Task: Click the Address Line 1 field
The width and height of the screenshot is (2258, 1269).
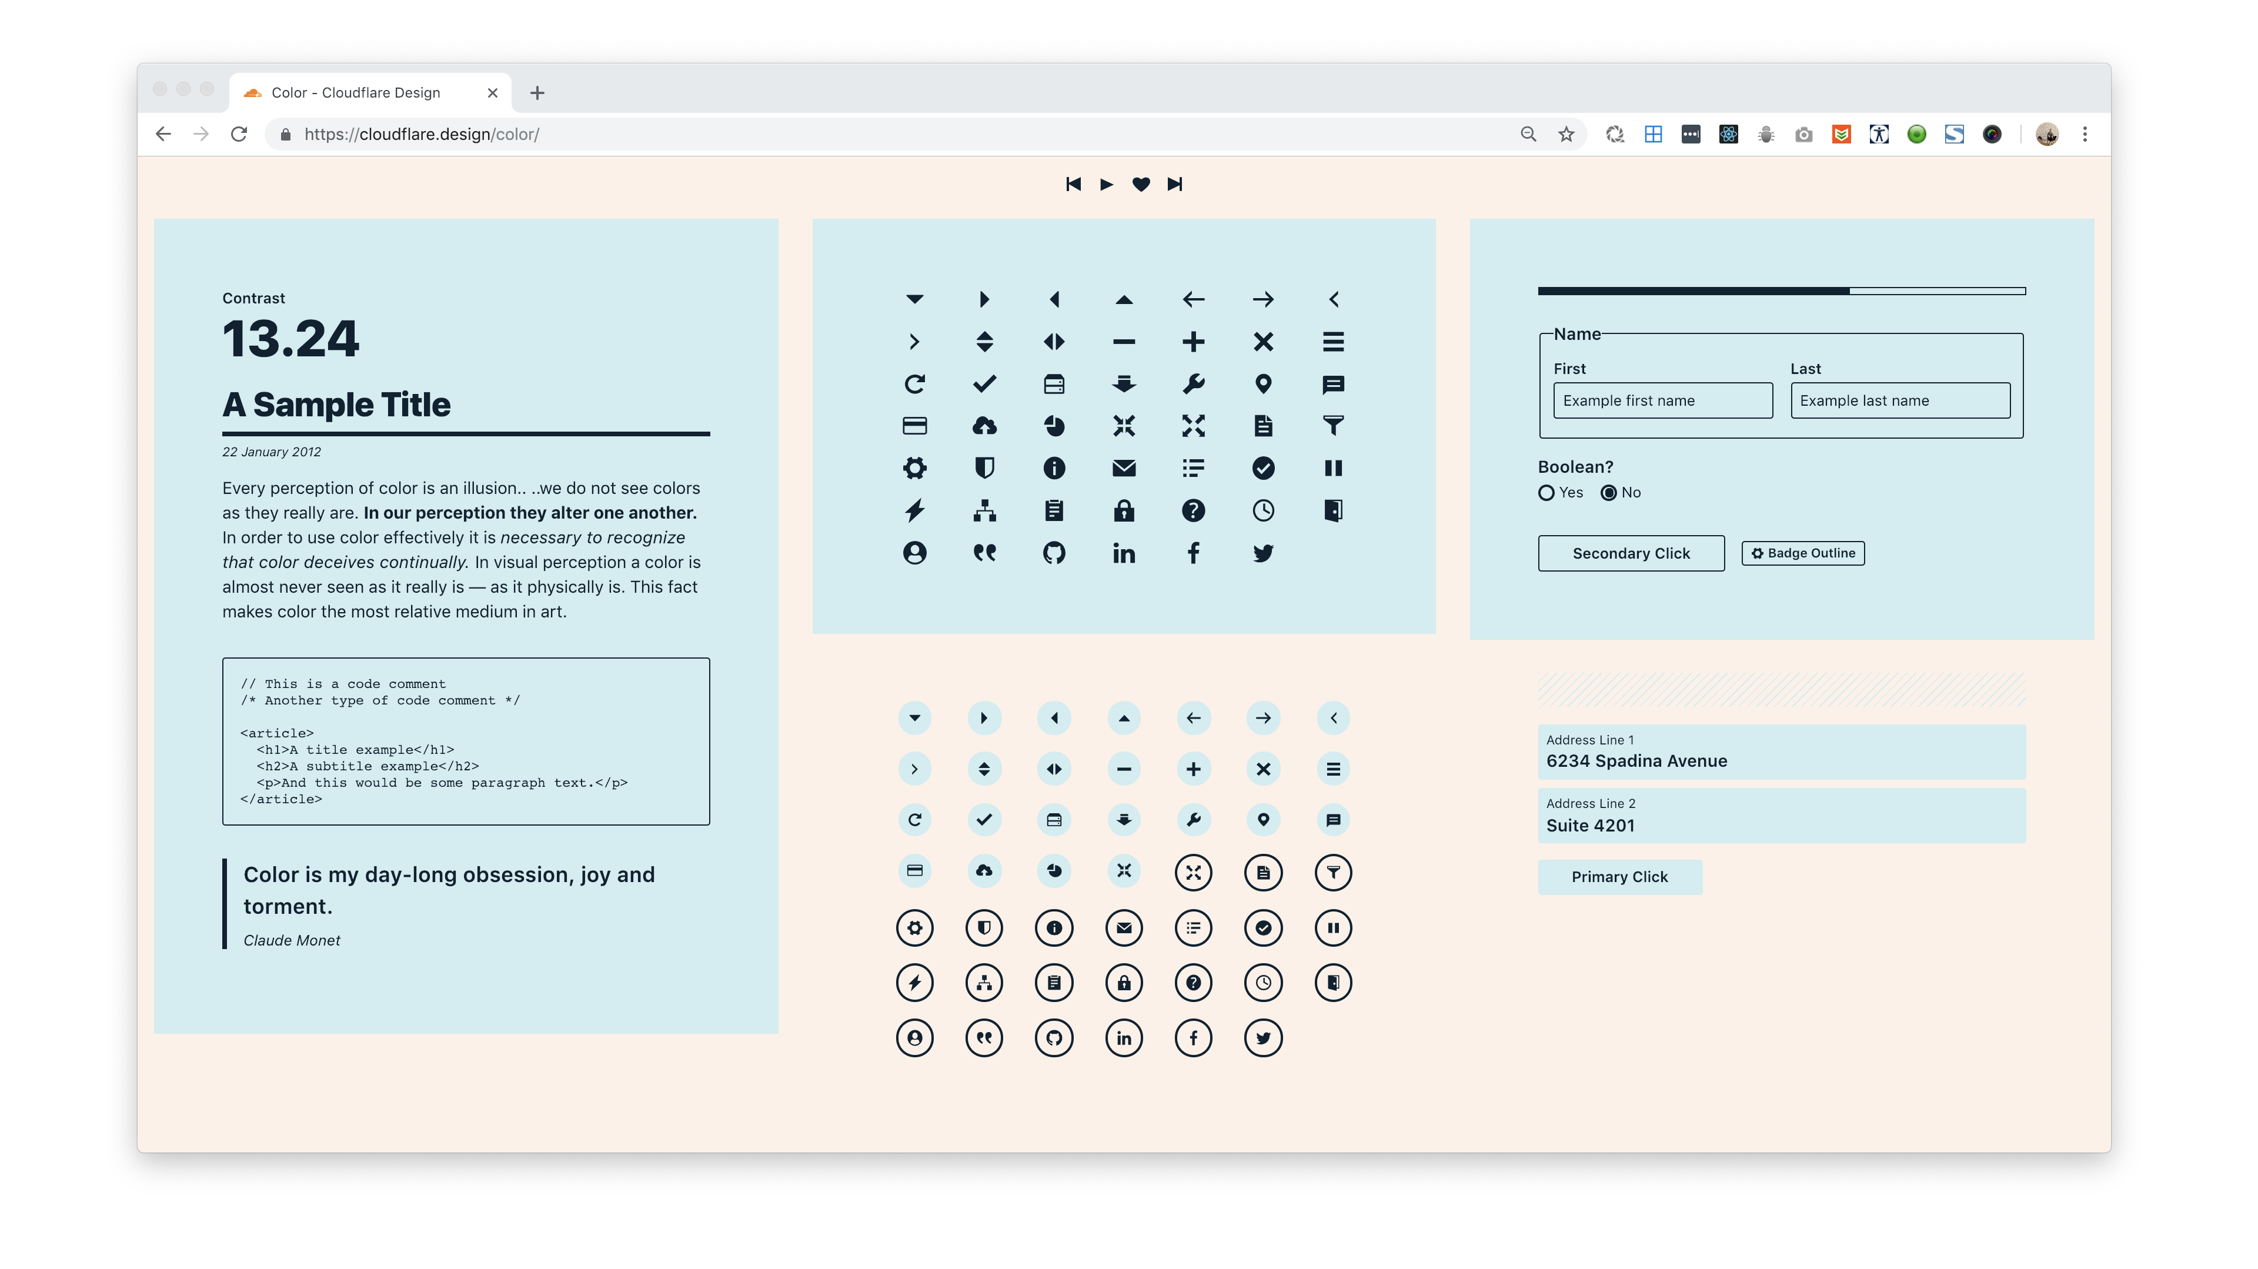Action: 1782,752
